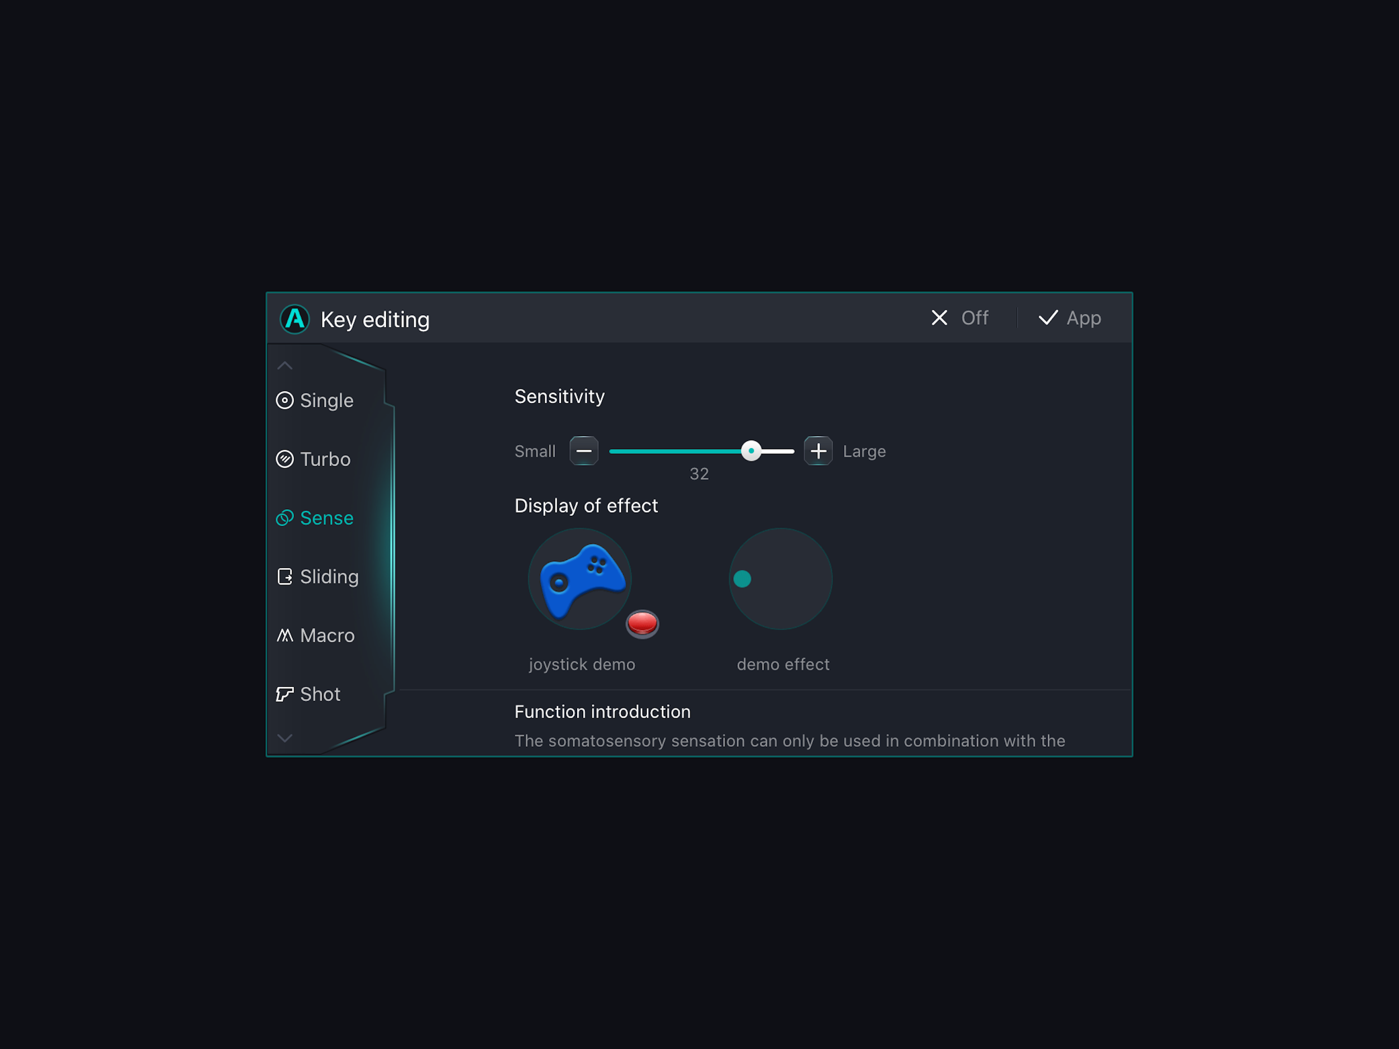Click the Macro mode icon
Screen dimensions: 1399x1049
[x=285, y=635]
